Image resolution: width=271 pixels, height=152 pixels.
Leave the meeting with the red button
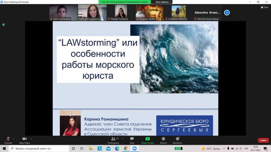click(263, 140)
